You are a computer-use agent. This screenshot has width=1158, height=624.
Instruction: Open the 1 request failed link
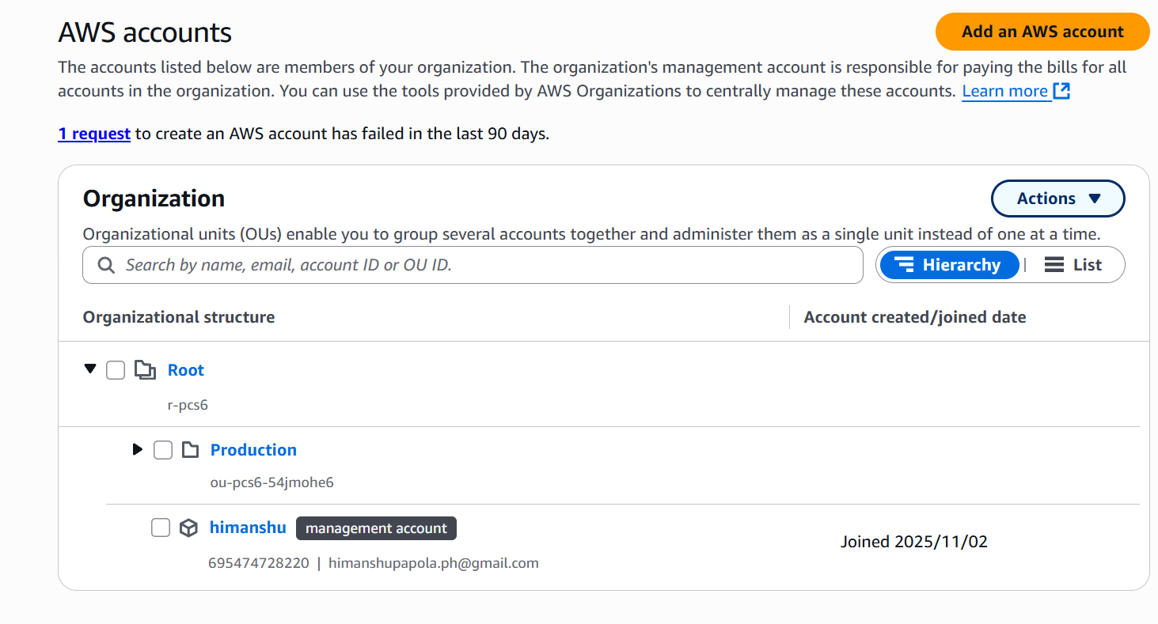(94, 134)
